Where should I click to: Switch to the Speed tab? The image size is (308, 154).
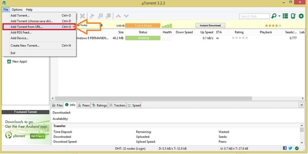[134, 105]
